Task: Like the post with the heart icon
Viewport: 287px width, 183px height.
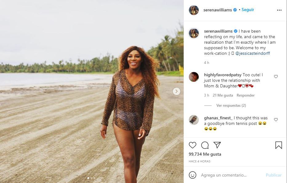Action: [193, 145]
